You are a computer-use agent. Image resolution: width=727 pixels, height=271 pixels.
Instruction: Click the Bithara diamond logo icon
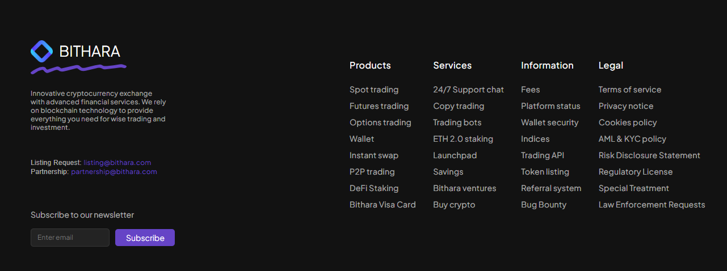click(x=41, y=51)
